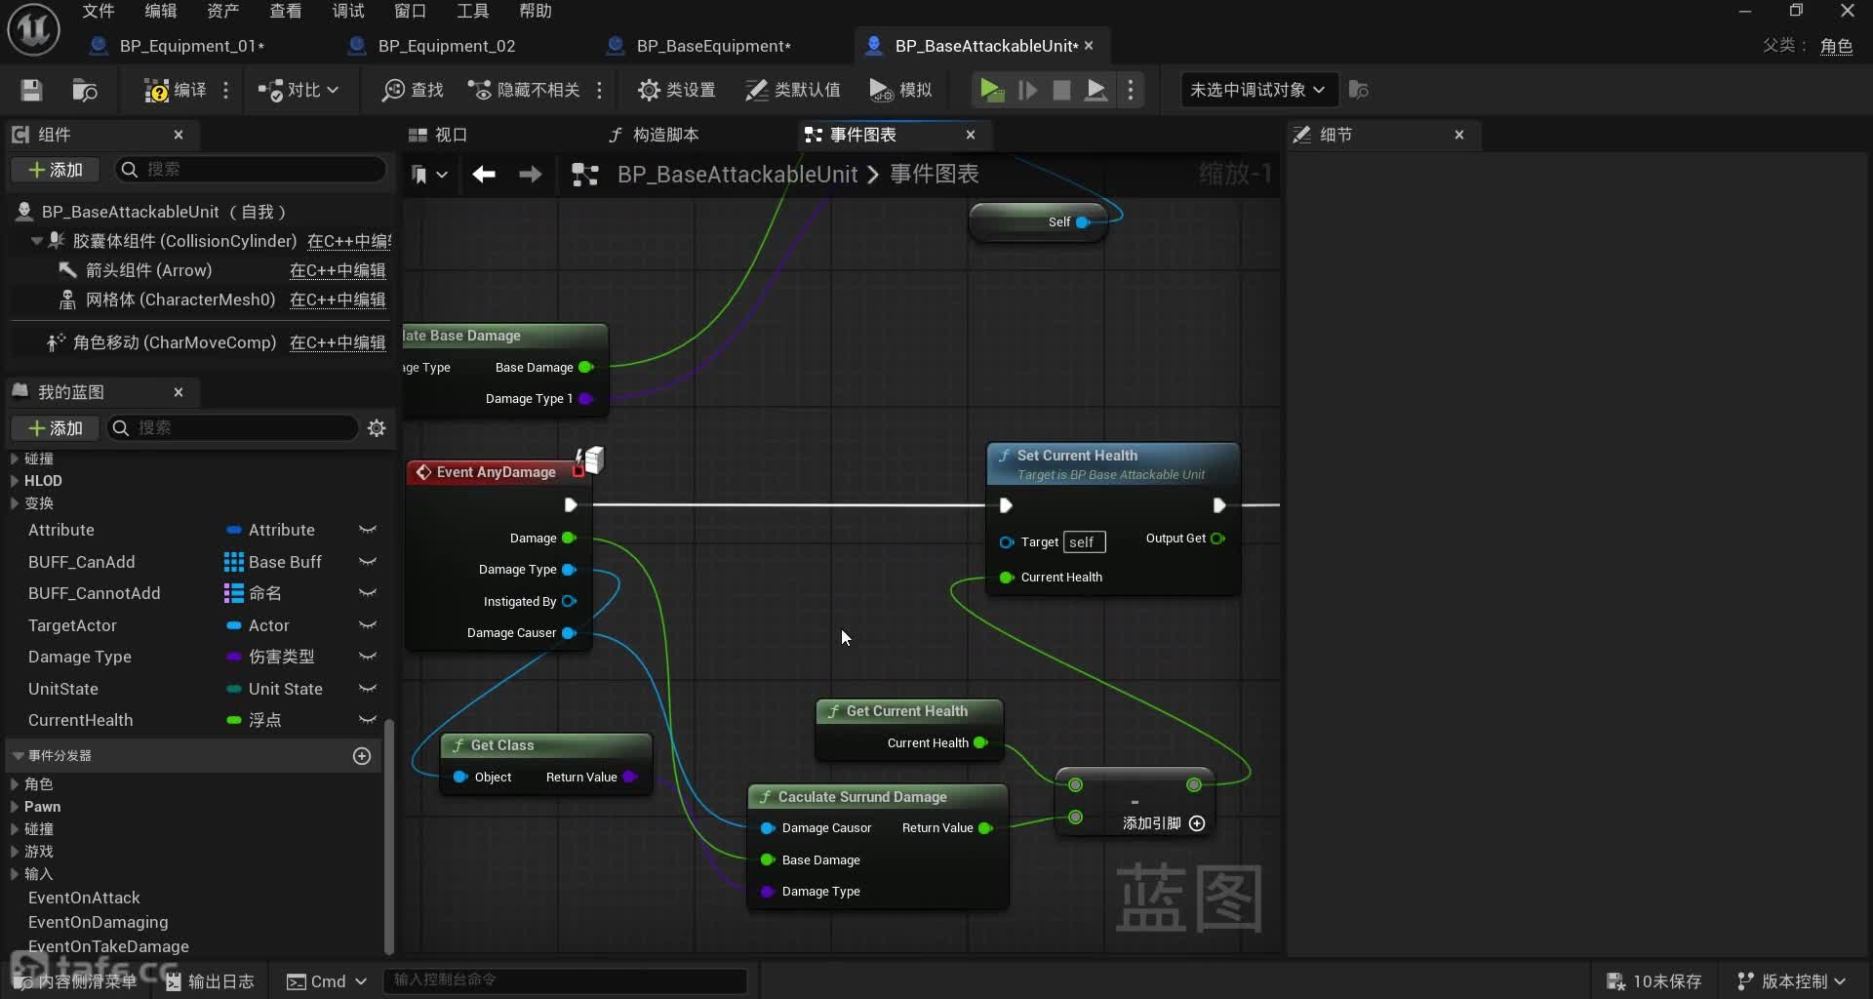Click add pin on subtract node
This screenshot has height=999, width=1873.
click(1197, 823)
